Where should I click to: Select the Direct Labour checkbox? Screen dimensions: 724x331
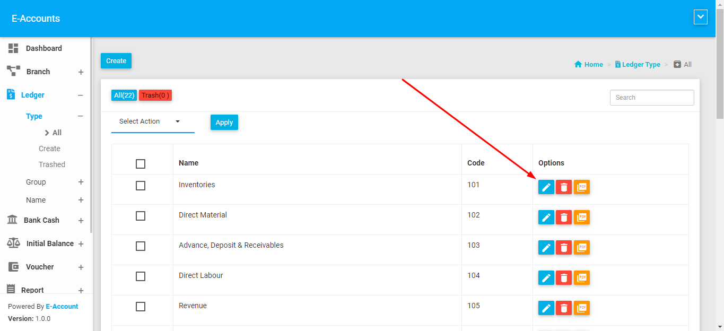click(141, 276)
